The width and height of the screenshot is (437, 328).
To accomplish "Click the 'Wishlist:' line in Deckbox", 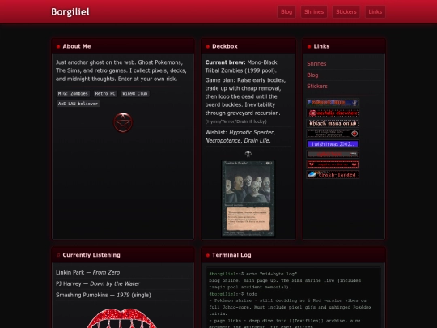I will tap(240, 136).
